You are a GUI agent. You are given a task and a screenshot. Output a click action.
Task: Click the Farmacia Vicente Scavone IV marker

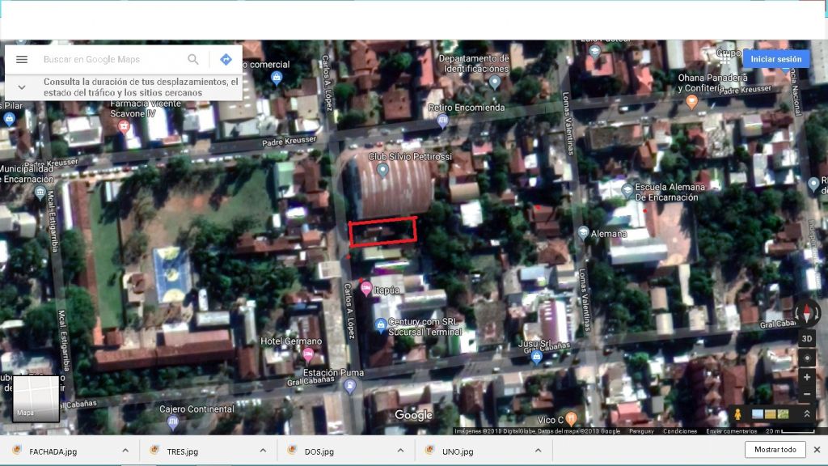pyautogui.click(x=124, y=127)
